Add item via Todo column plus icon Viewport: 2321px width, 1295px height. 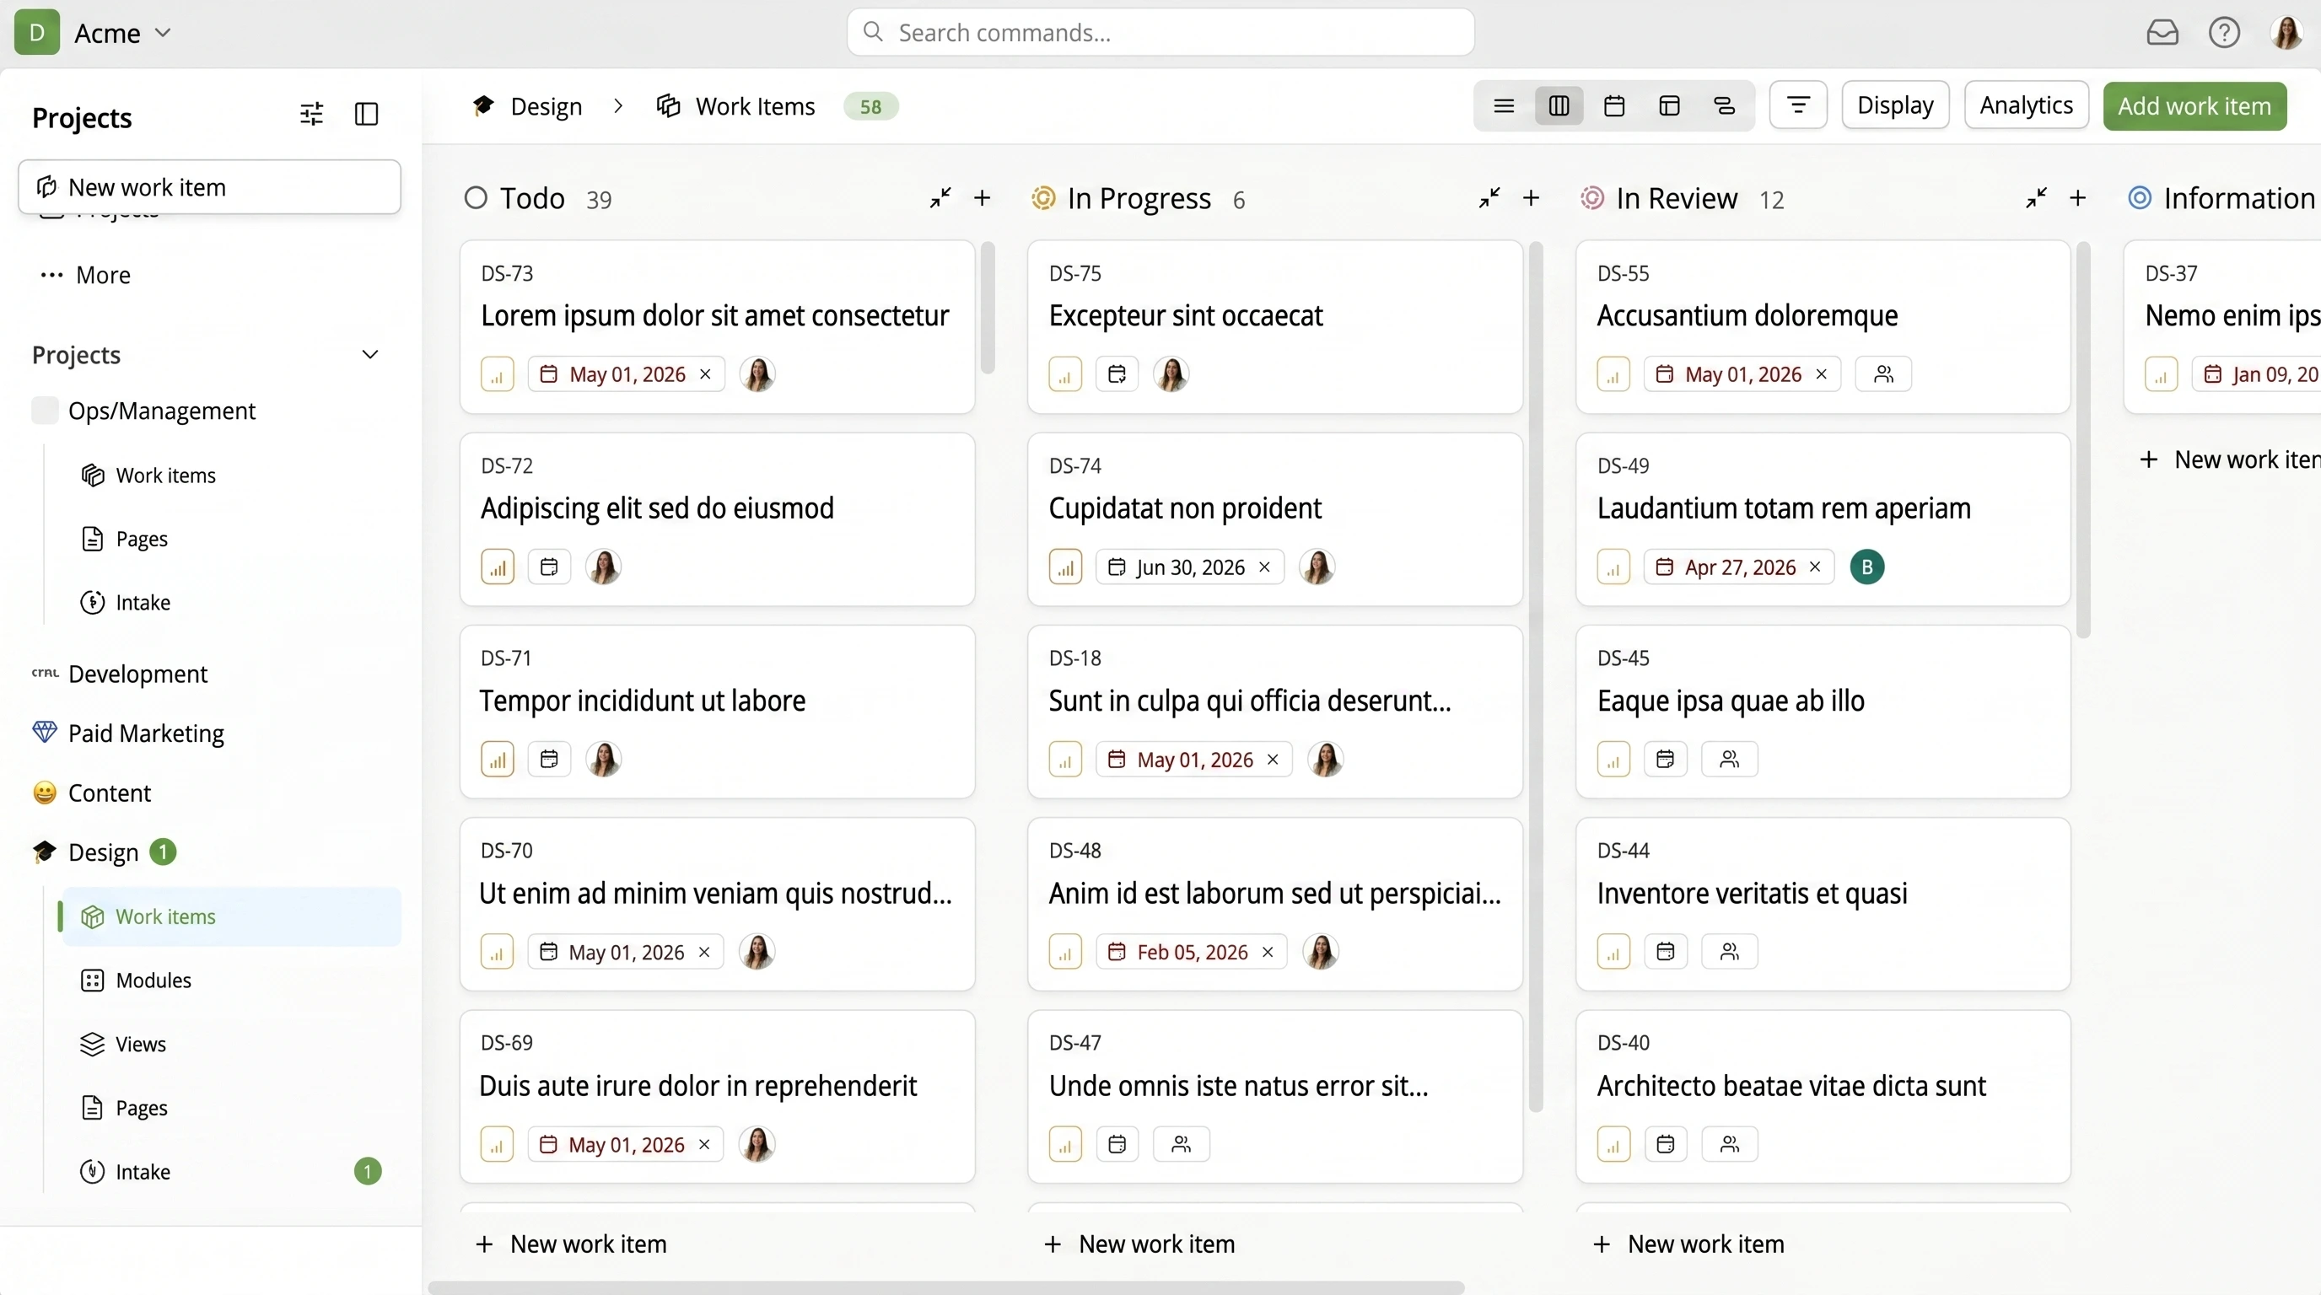982,198
